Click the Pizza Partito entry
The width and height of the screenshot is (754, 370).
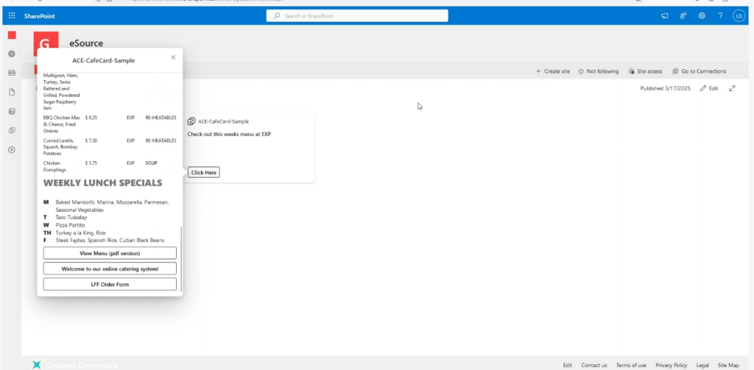coord(70,225)
